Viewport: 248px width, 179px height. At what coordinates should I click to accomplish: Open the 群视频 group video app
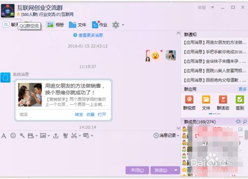pos(189,103)
